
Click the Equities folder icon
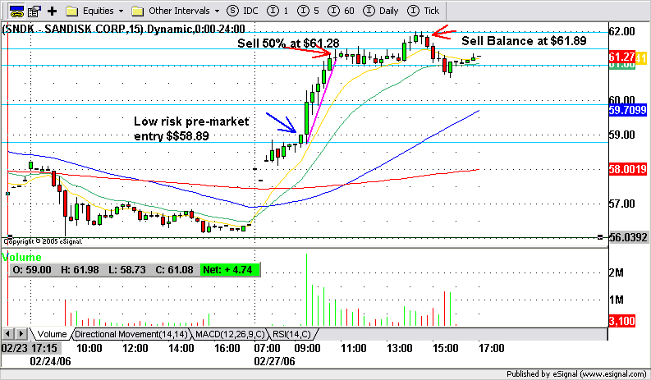72,11
